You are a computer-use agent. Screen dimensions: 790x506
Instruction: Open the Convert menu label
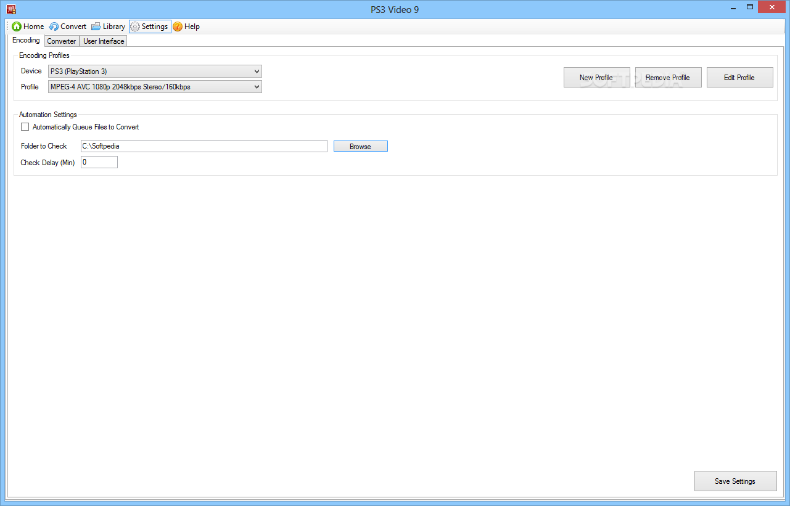pyautogui.click(x=73, y=27)
